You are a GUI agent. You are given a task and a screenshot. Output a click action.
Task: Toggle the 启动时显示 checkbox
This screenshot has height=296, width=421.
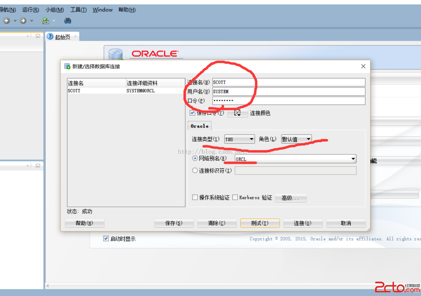pos(106,238)
